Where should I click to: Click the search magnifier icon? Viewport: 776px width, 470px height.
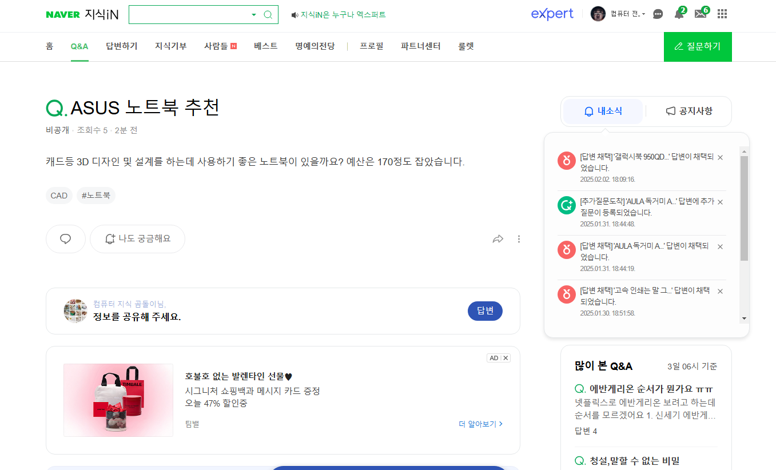(268, 15)
